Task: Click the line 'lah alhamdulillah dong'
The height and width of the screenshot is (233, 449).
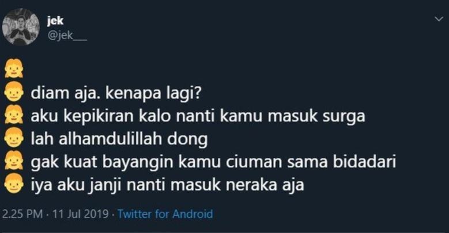Action: coord(119,139)
